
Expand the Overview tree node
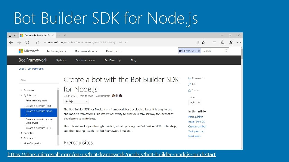coord(22,90)
